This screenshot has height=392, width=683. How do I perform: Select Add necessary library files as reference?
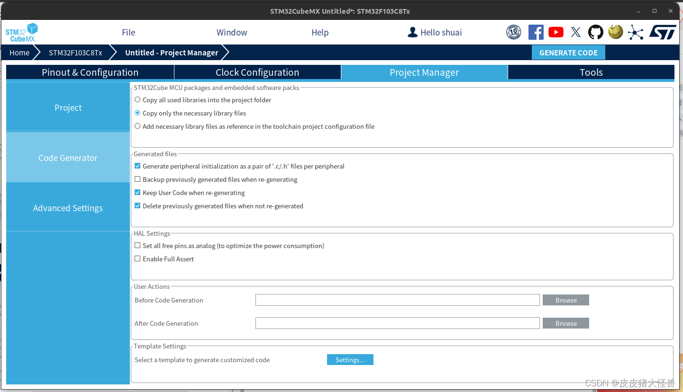(x=137, y=126)
